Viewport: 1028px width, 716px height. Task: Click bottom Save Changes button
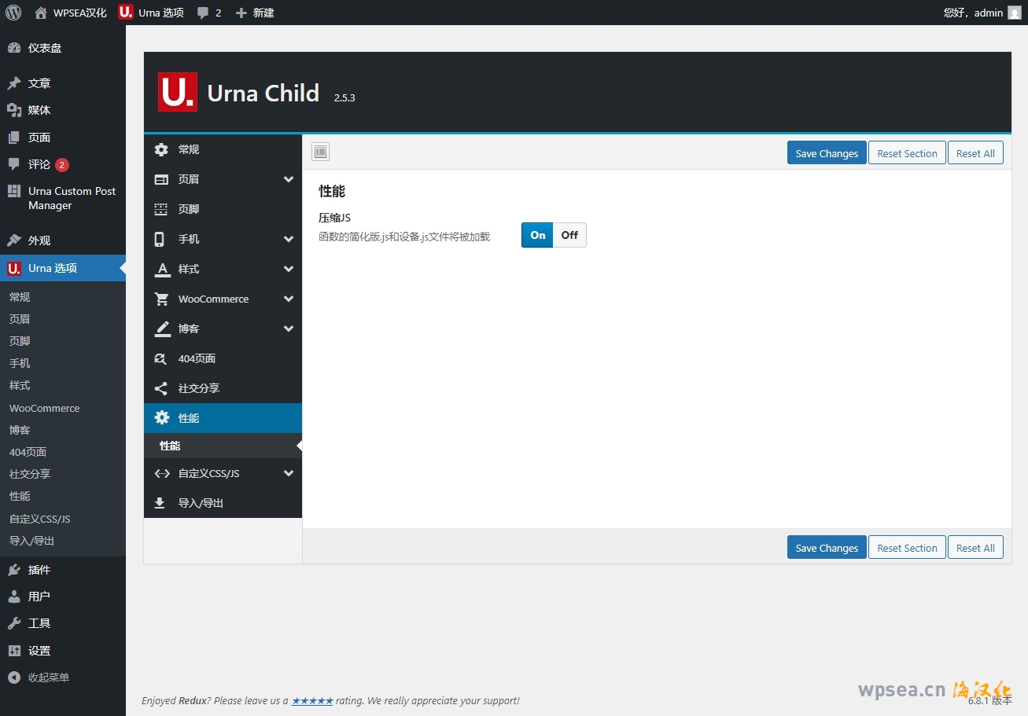coord(827,547)
